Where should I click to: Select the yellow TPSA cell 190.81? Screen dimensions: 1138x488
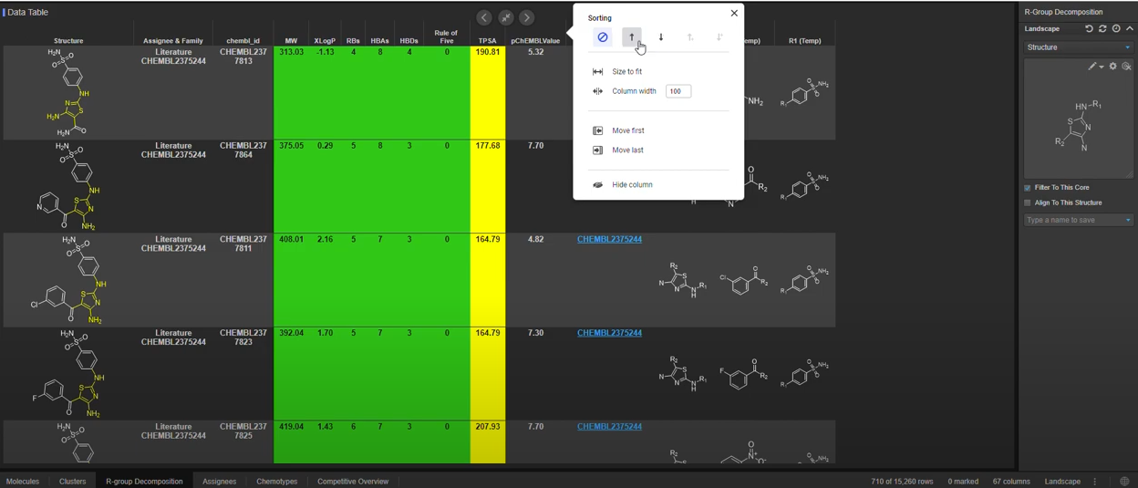(x=488, y=93)
